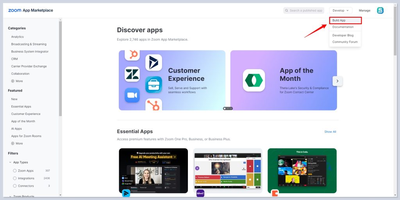Image resolution: width=400 pixels, height=200 pixels.
Task: Click the Manage link in header
Action: (x=364, y=11)
